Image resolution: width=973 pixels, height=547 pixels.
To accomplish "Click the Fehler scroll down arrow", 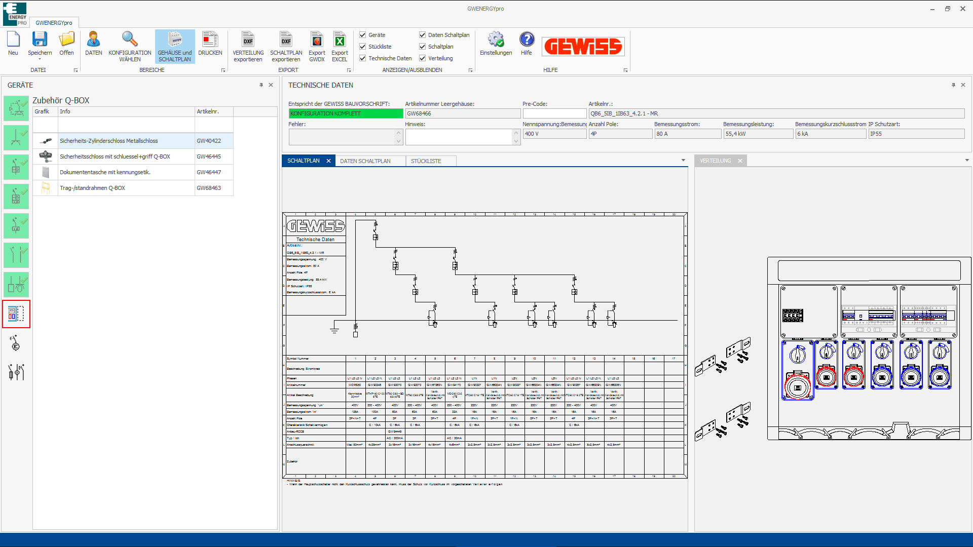I will click(398, 141).
